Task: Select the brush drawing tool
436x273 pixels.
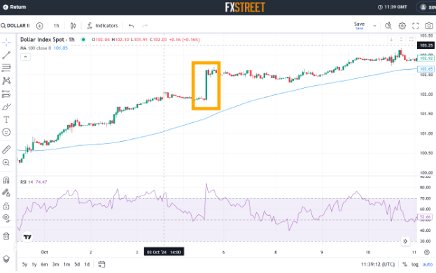Action: point(6,107)
